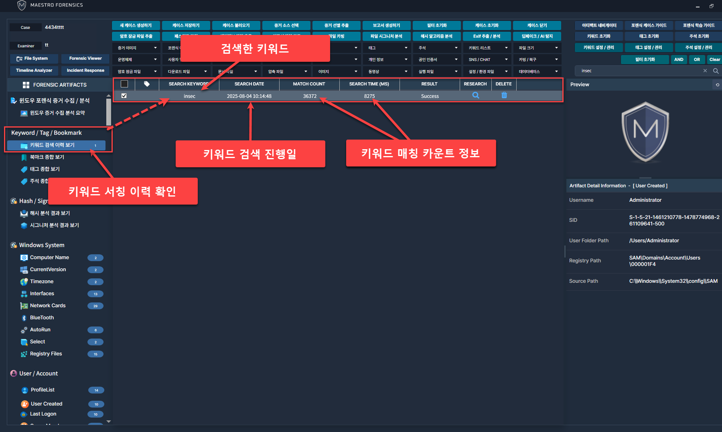Delete the insec search record with trash icon
This screenshot has width=722, height=432.
504,95
